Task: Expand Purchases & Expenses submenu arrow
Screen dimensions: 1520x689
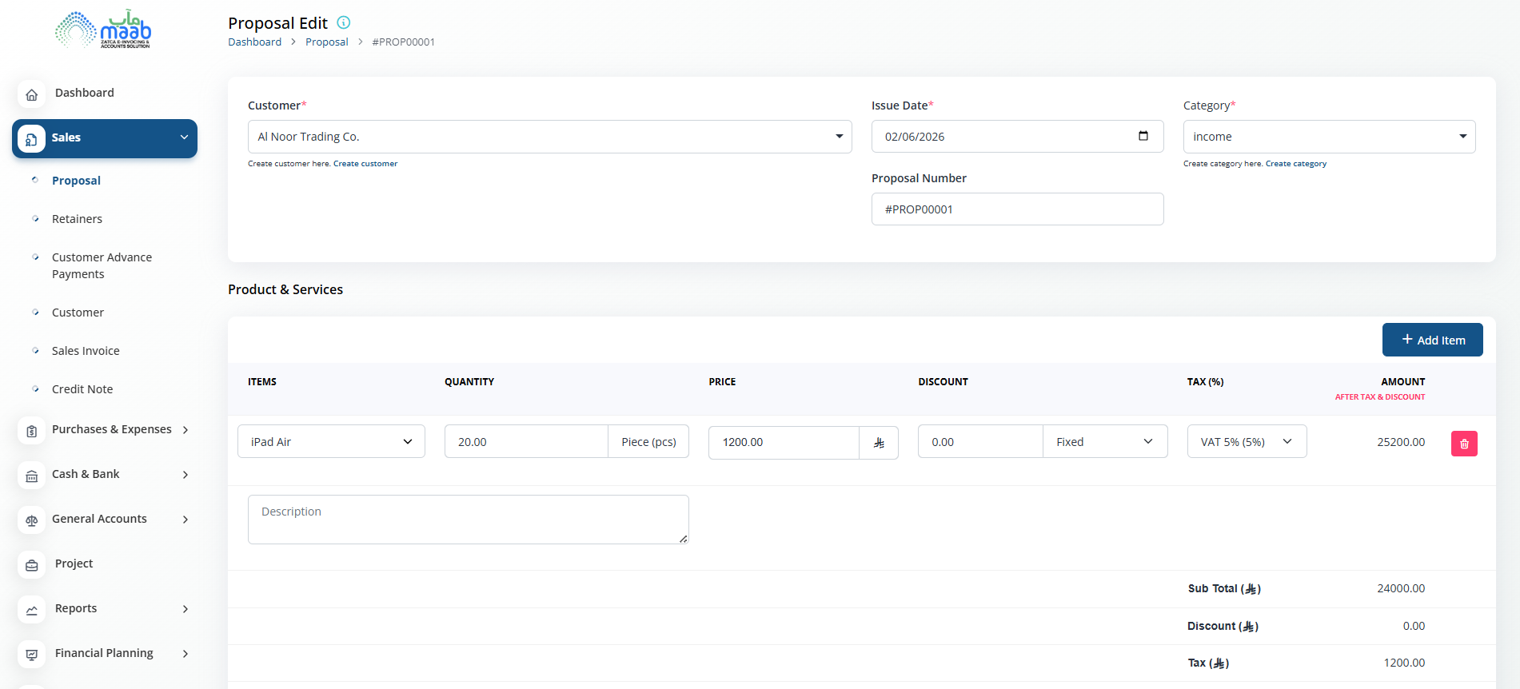Action: click(x=186, y=430)
